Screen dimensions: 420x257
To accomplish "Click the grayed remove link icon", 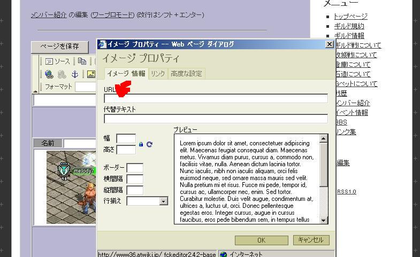I will pyautogui.click(x=62, y=74).
